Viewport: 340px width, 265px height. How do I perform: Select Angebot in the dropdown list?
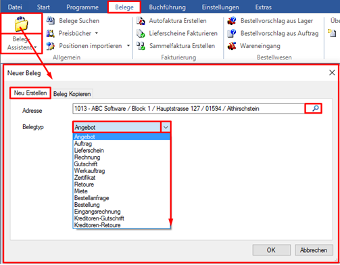point(122,137)
